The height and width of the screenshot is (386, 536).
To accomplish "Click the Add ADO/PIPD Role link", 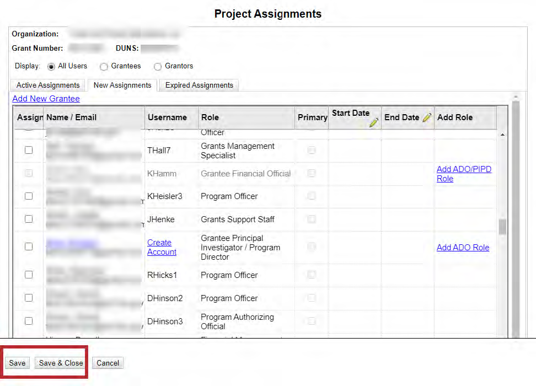I will [x=464, y=174].
